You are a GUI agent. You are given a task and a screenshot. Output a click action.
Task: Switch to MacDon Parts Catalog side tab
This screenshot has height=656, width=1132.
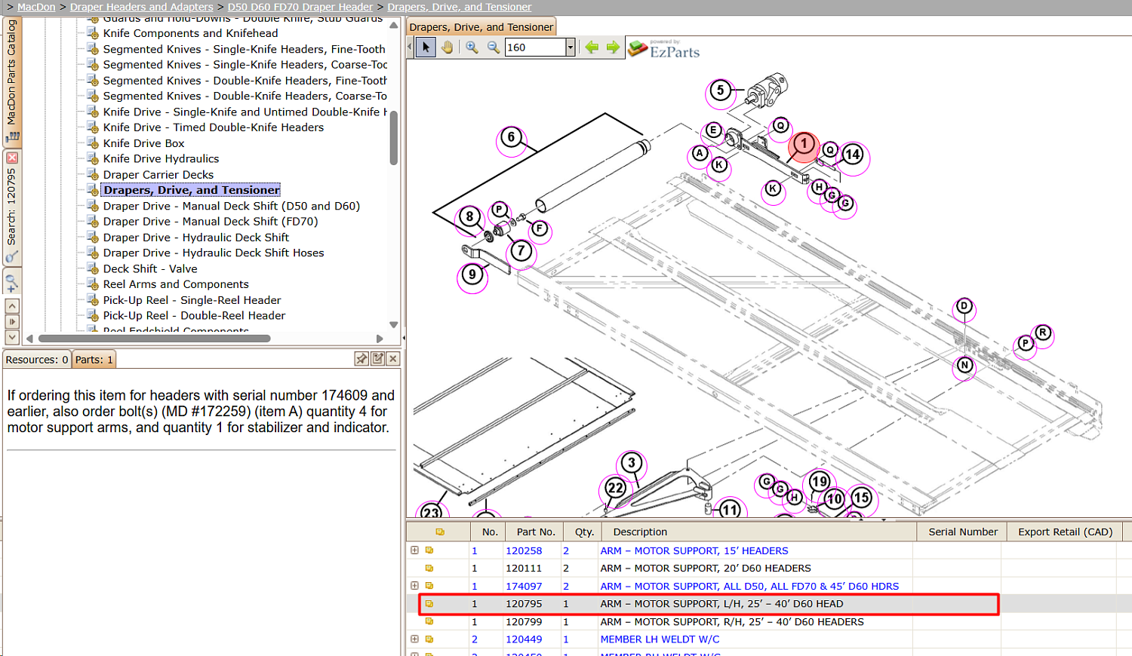12,81
